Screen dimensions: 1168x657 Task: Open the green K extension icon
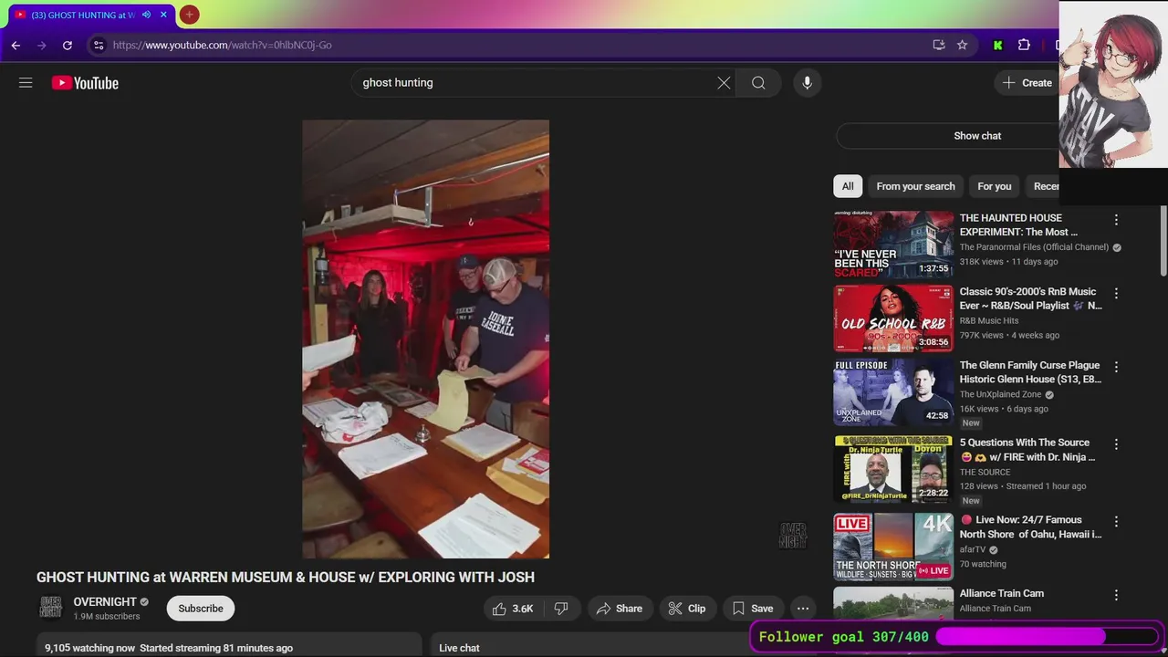998,45
